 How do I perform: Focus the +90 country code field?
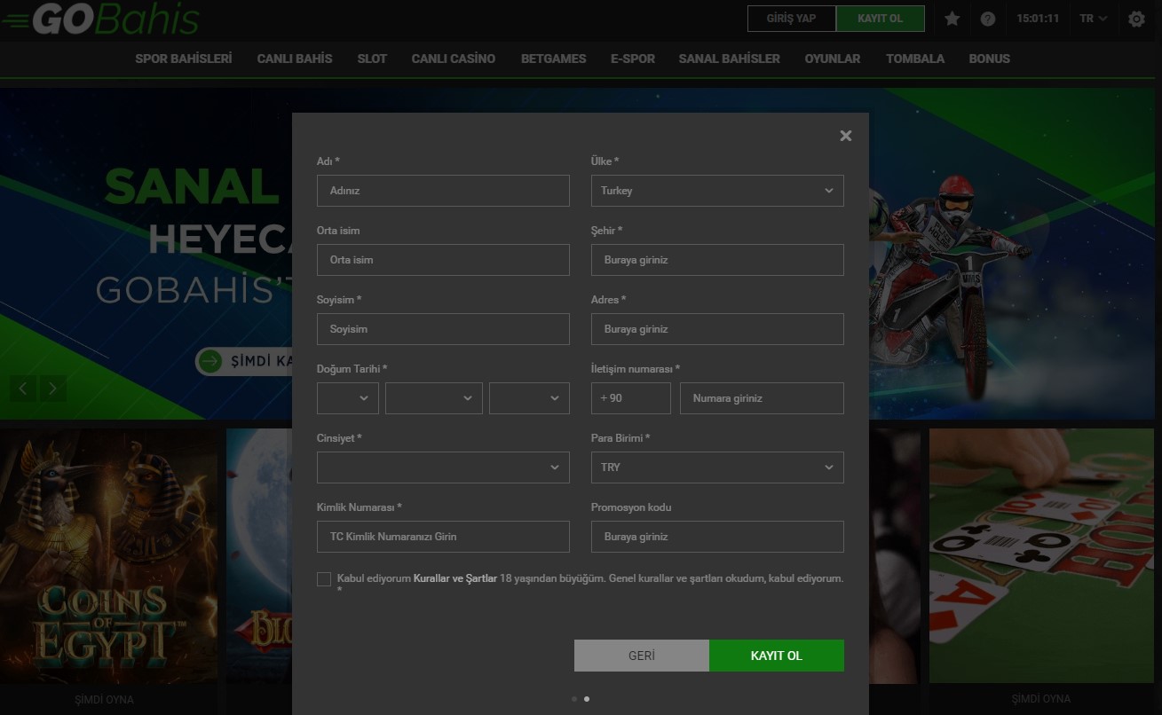pyautogui.click(x=631, y=398)
